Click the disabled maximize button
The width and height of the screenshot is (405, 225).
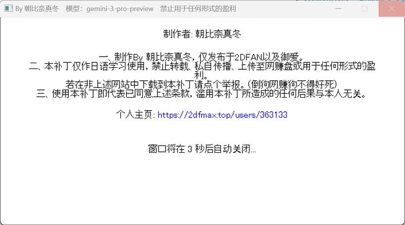click(x=364, y=9)
